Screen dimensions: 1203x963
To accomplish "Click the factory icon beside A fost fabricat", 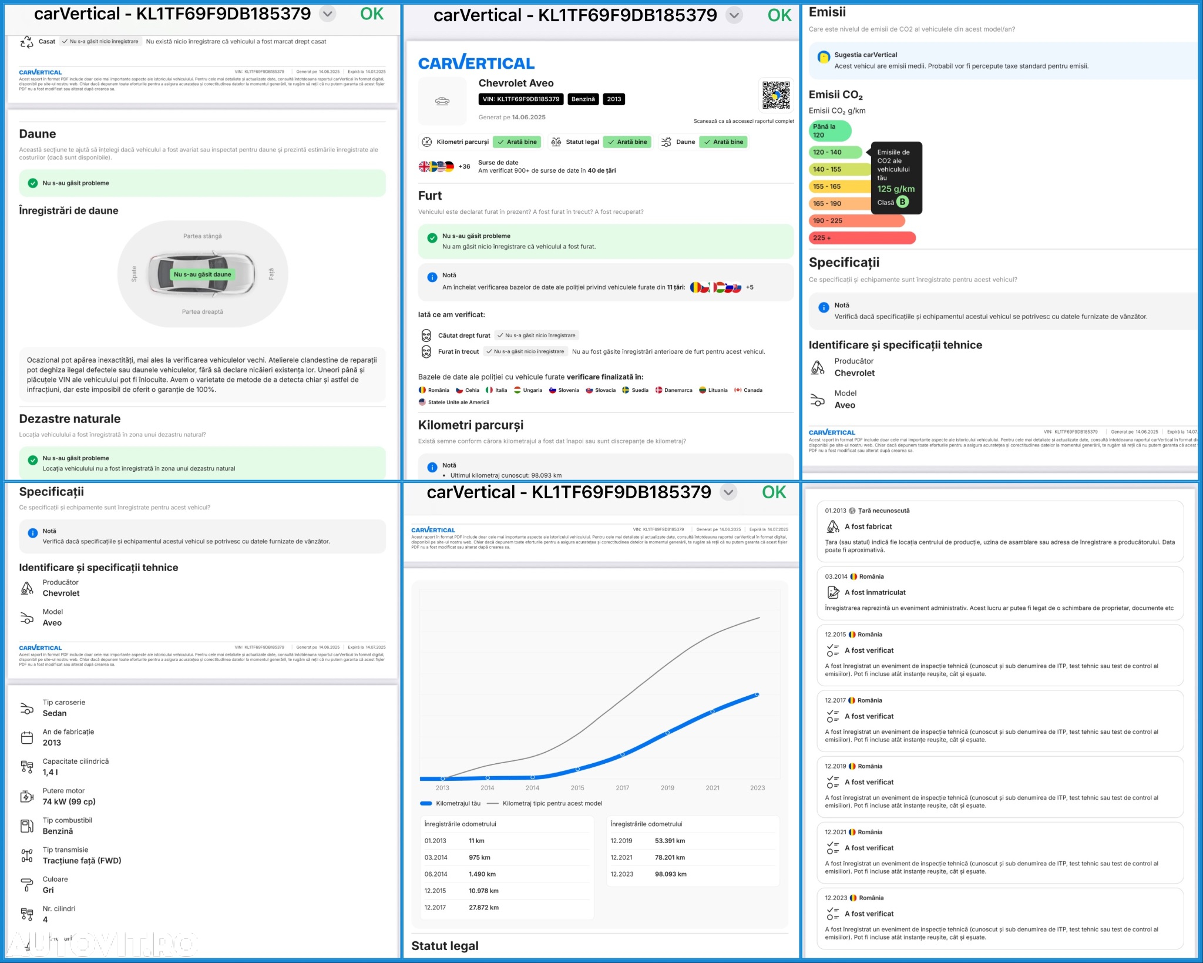I will [x=833, y=526].
